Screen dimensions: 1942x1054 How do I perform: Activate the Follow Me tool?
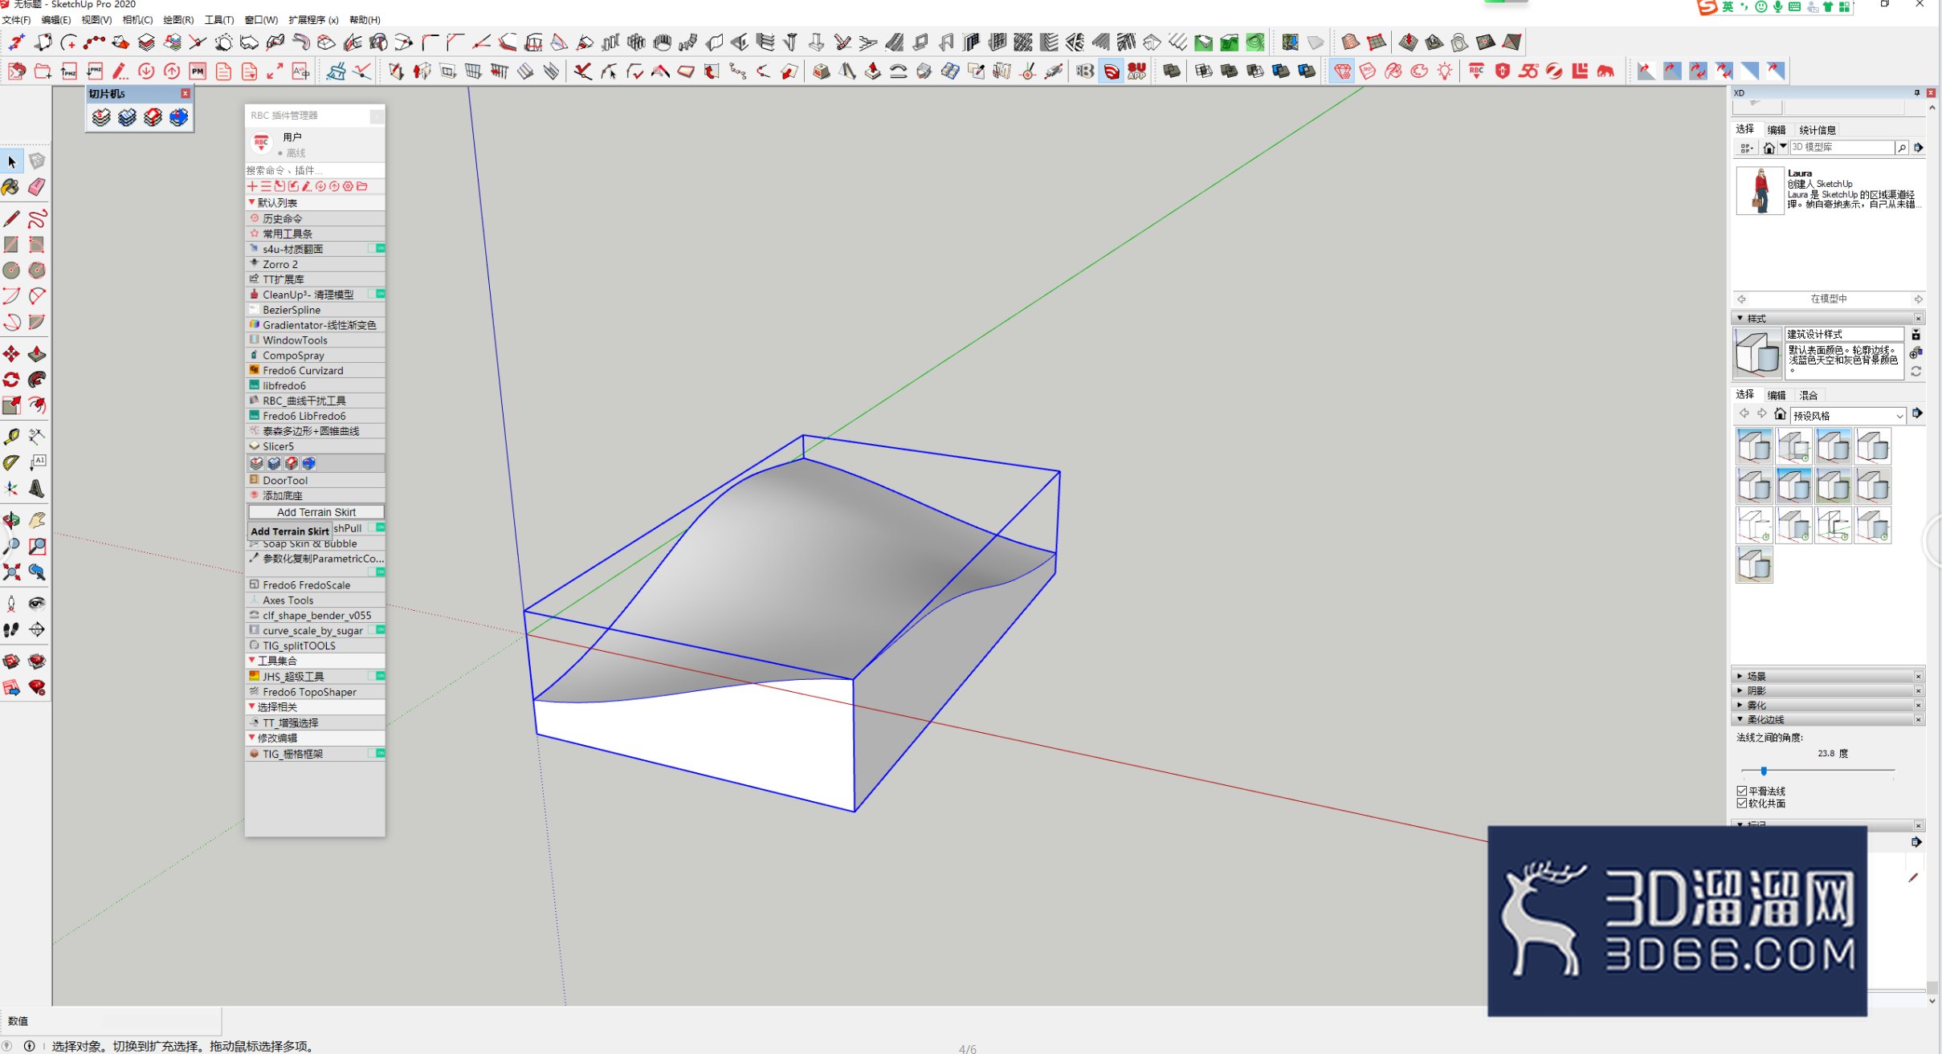pos(37,380)
